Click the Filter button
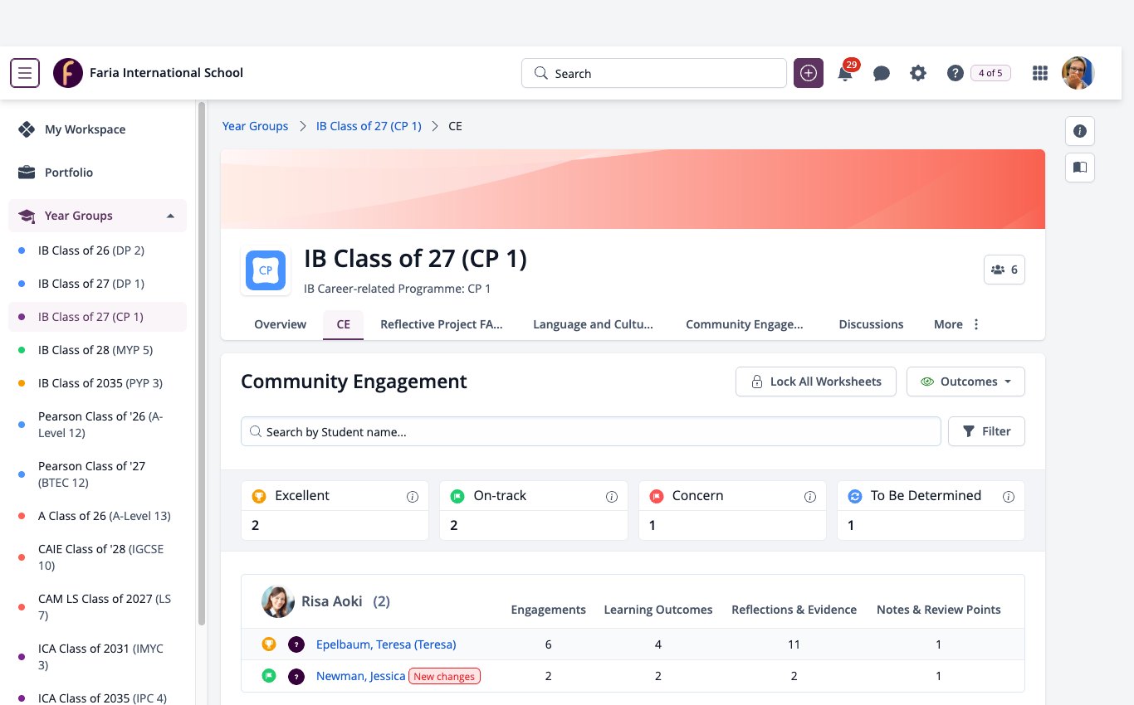Image resolution: width=1134 pixels, height=705 pixels. point(986,431)
